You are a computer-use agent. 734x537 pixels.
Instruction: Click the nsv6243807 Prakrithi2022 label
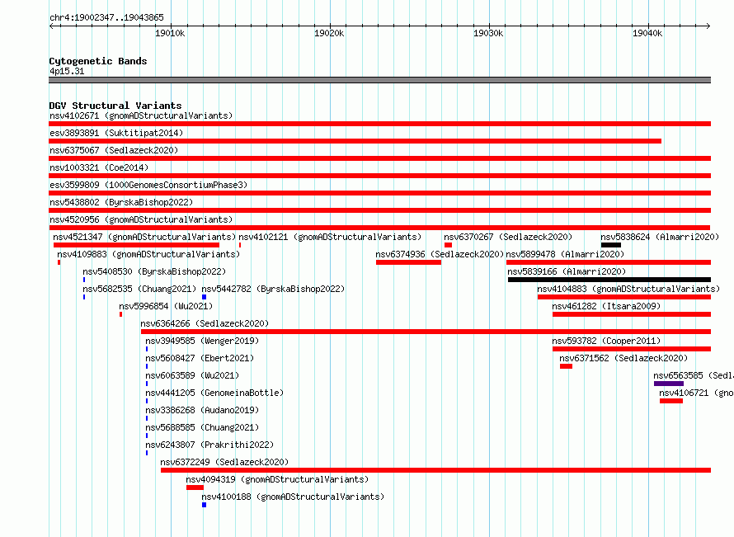pos(209,445)
